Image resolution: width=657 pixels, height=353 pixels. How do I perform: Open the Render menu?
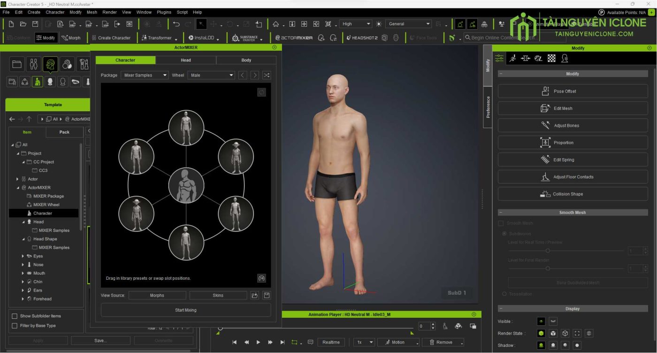coord(109,12)
